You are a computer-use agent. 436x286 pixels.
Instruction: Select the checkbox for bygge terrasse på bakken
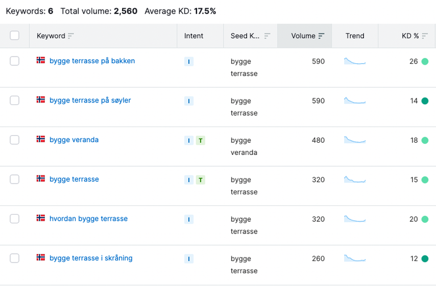[x=14, y=61]
